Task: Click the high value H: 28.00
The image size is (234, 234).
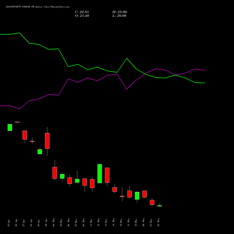Action: click(x=120, y=12)
